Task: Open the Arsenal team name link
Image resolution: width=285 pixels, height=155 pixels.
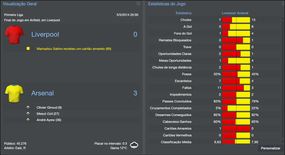Action: [x=42, y=93]
